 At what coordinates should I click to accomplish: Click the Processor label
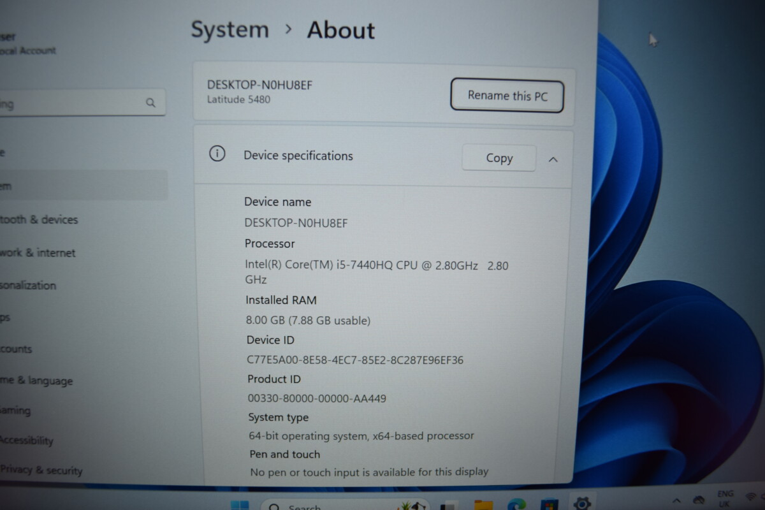click(270, 244)
